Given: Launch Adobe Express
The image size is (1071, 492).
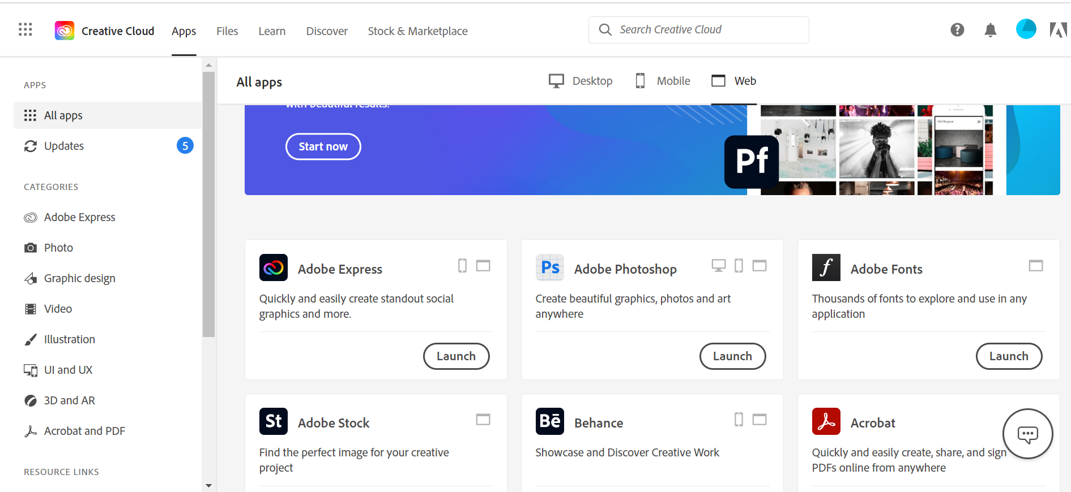Looking at the screenshot, I should pyautogui.click(x=456, y=356).
